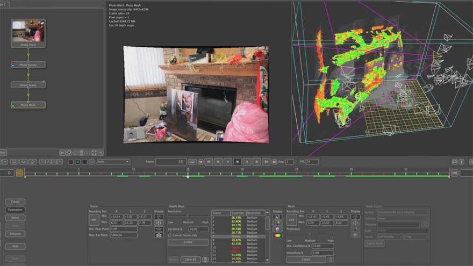The height and width of the screenshot is (266, 473).
Task: Jump to the first frame
Action: tap(209, 162)
